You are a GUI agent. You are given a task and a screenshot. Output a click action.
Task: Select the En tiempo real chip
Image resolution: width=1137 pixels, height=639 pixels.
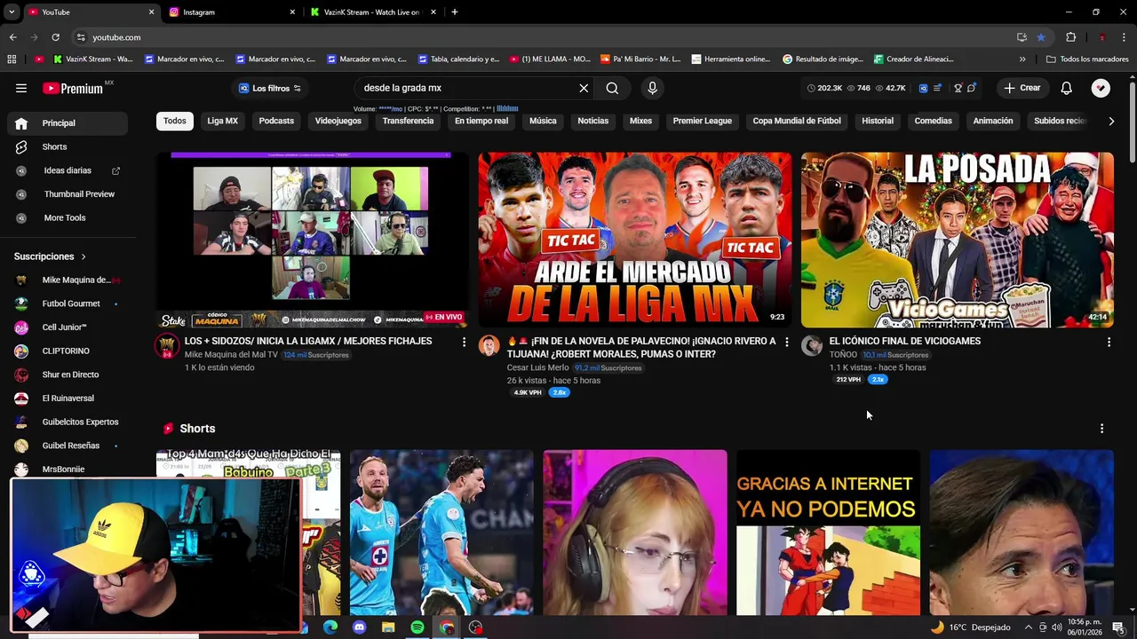coord(481,121)
